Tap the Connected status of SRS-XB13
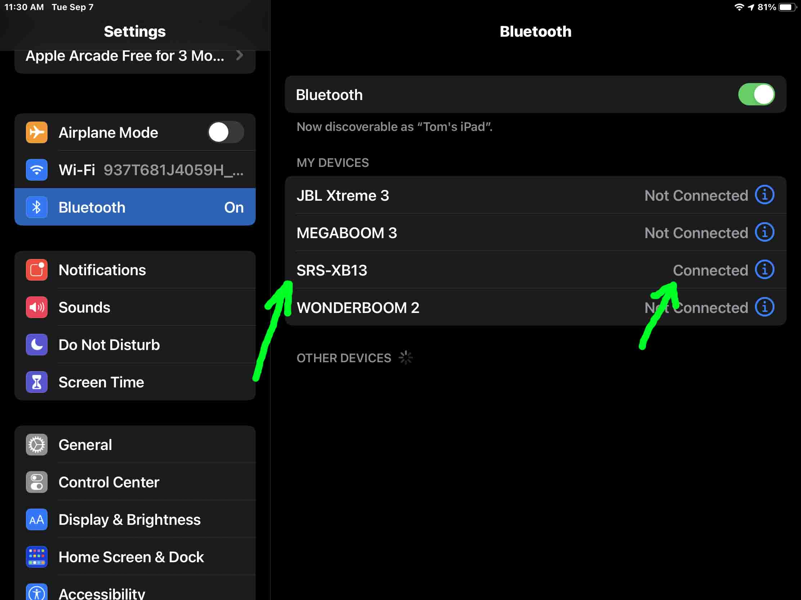801x600 pixels. tap(710, 270)
